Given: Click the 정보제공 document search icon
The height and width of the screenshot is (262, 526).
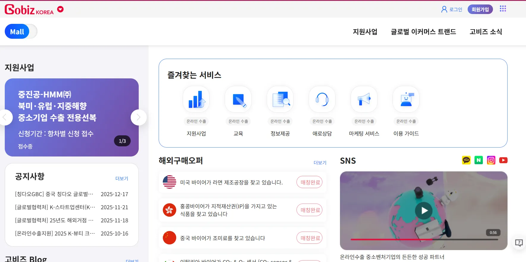Looking at the screenshot, I should tap(280, 100).
